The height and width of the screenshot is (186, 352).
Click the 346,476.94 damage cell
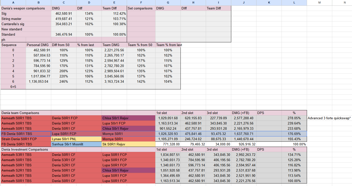pos(64,34)
